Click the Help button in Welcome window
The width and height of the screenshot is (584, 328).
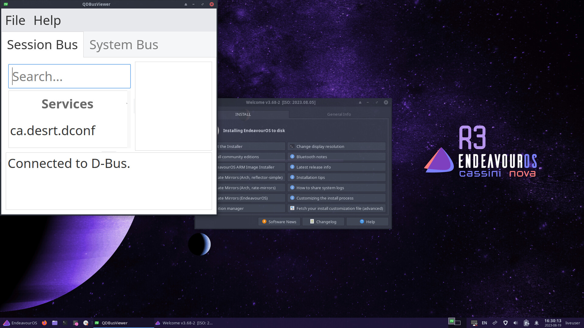click(x=367, y=222)
